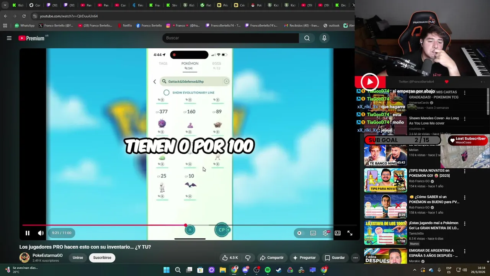Like the video (4.5 K)
The width and height of the screenshot is (490, 276).
(230, 258)
